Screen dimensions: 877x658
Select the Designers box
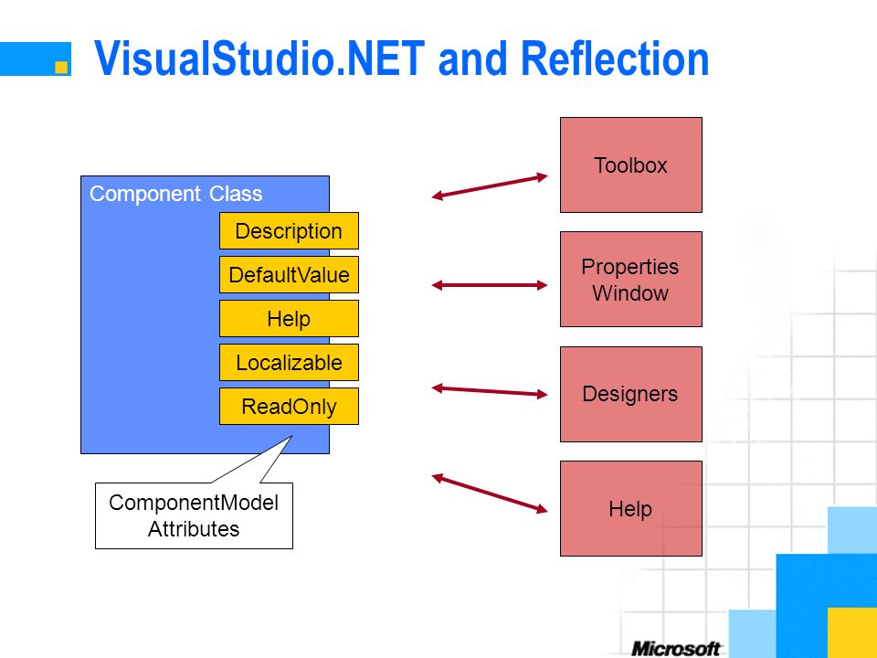coord(631,394)
